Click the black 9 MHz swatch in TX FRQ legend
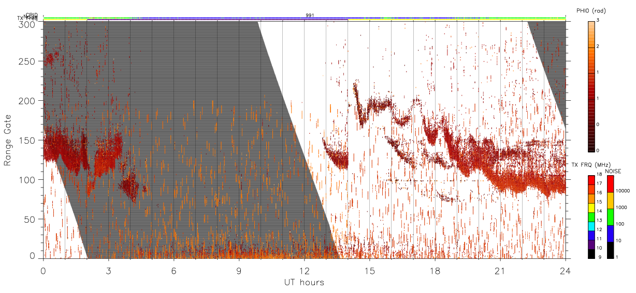636x293 pixels. [590, 254]
